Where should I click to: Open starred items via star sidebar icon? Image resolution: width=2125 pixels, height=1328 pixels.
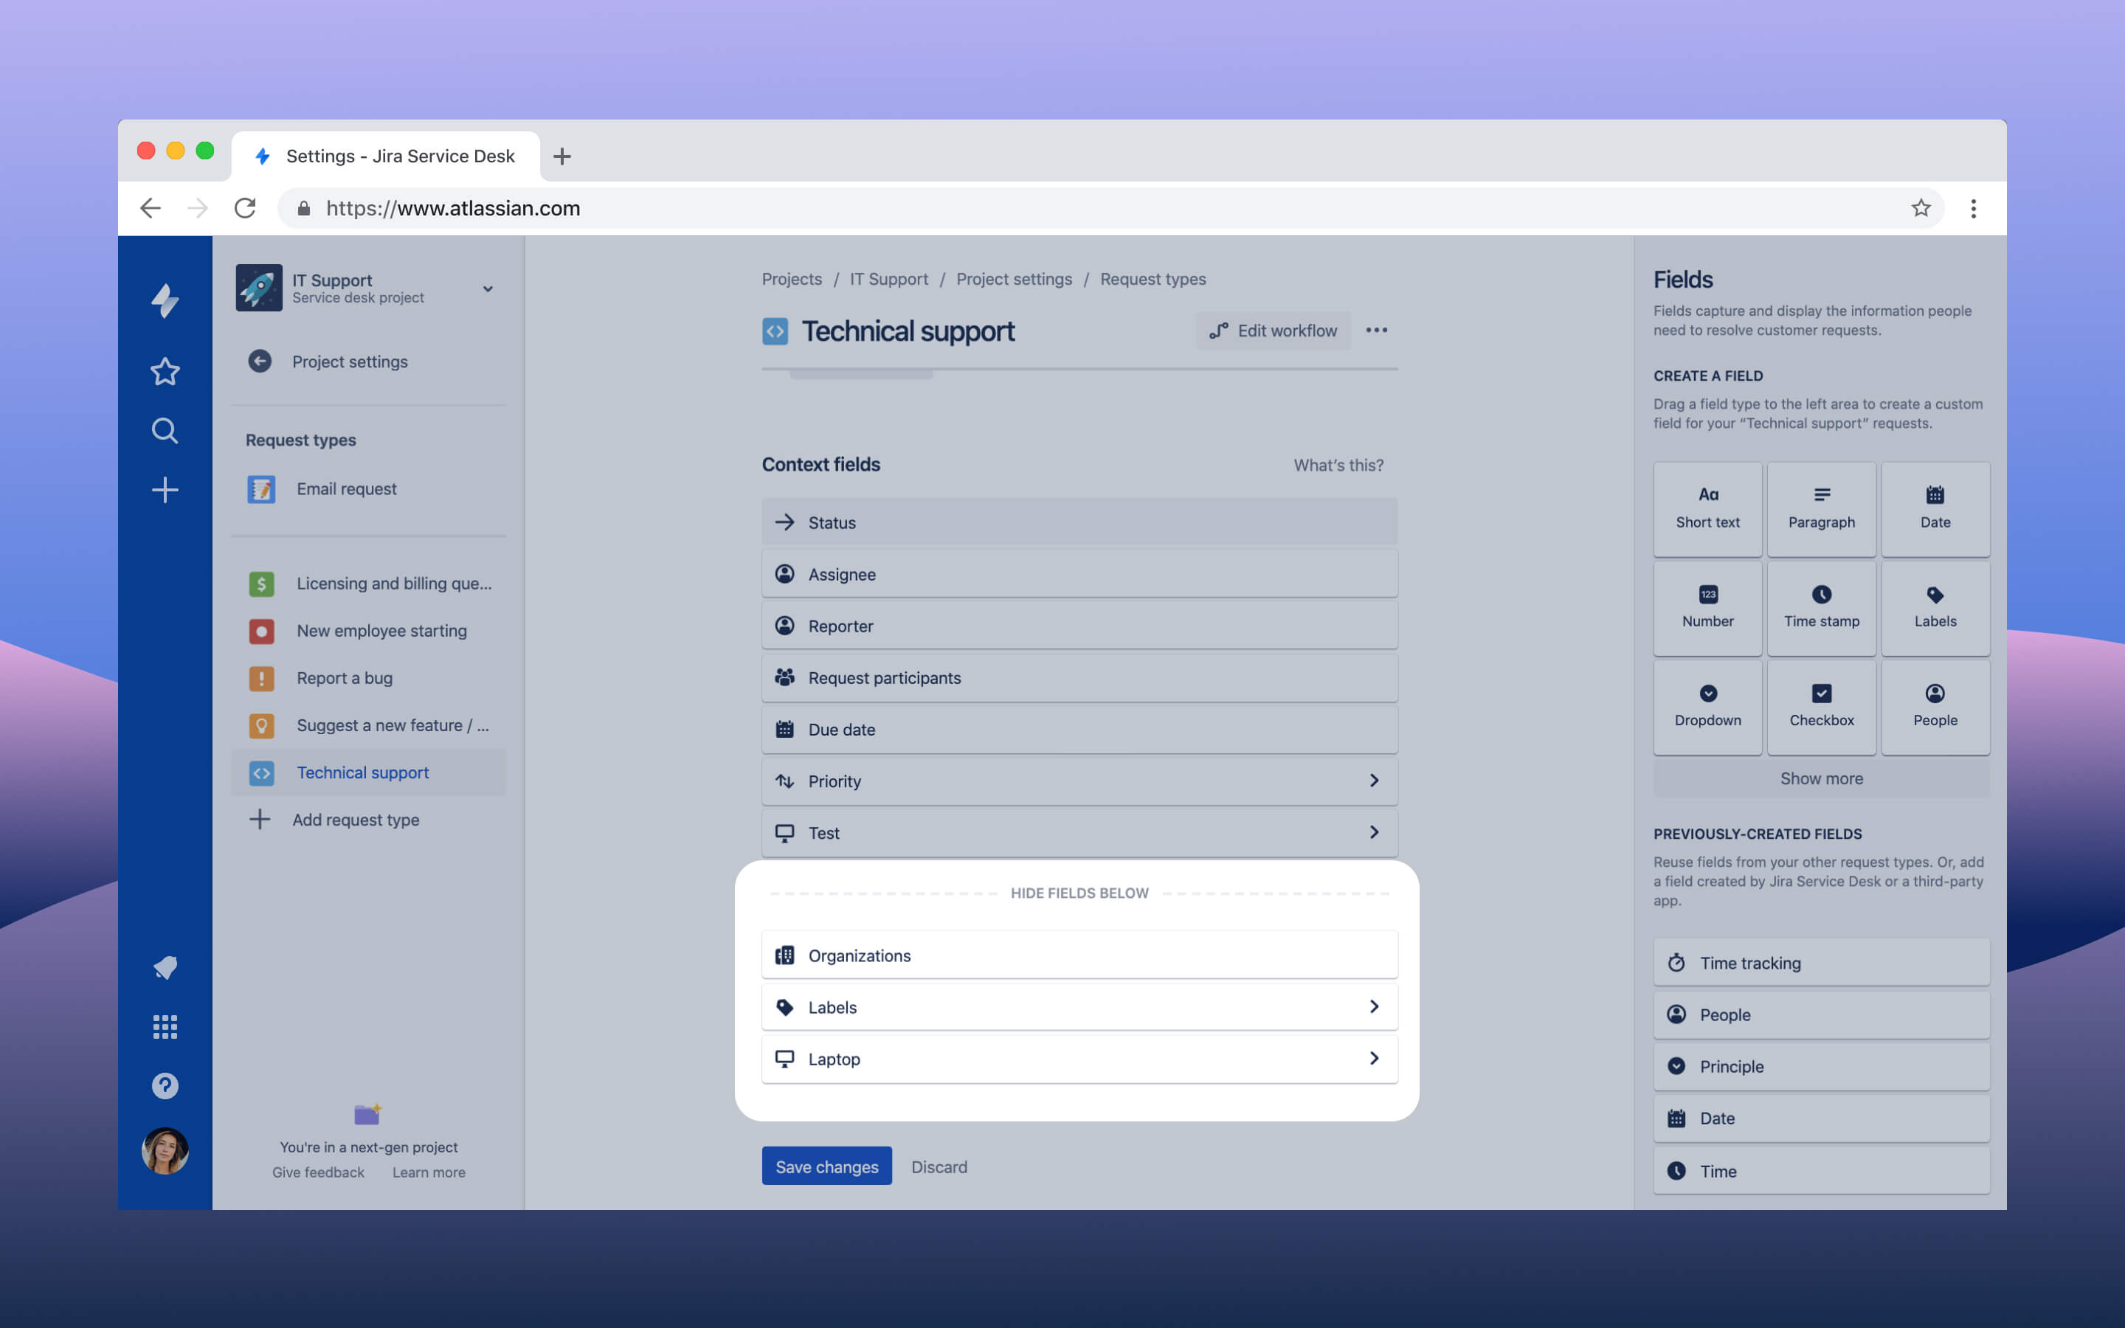[x=165, y=372]
